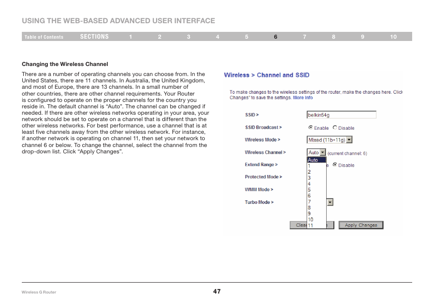This screenshot has height=304, width=434.
Task: Go to section 3
Action: point(188,37)
